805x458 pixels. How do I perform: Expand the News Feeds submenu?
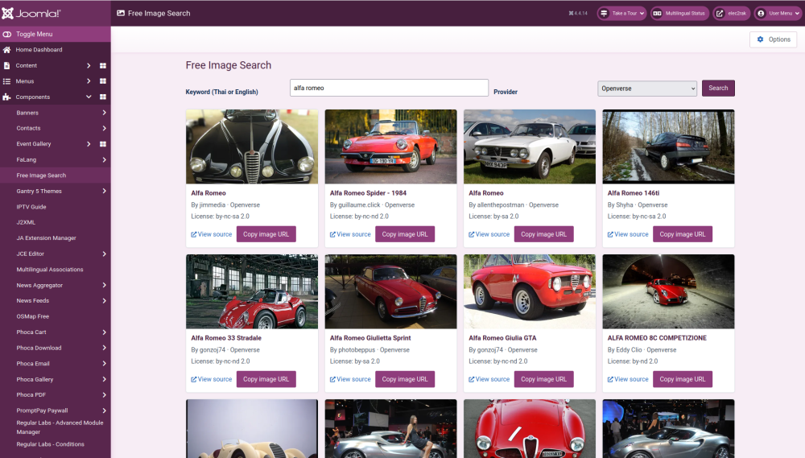[104, 301]
